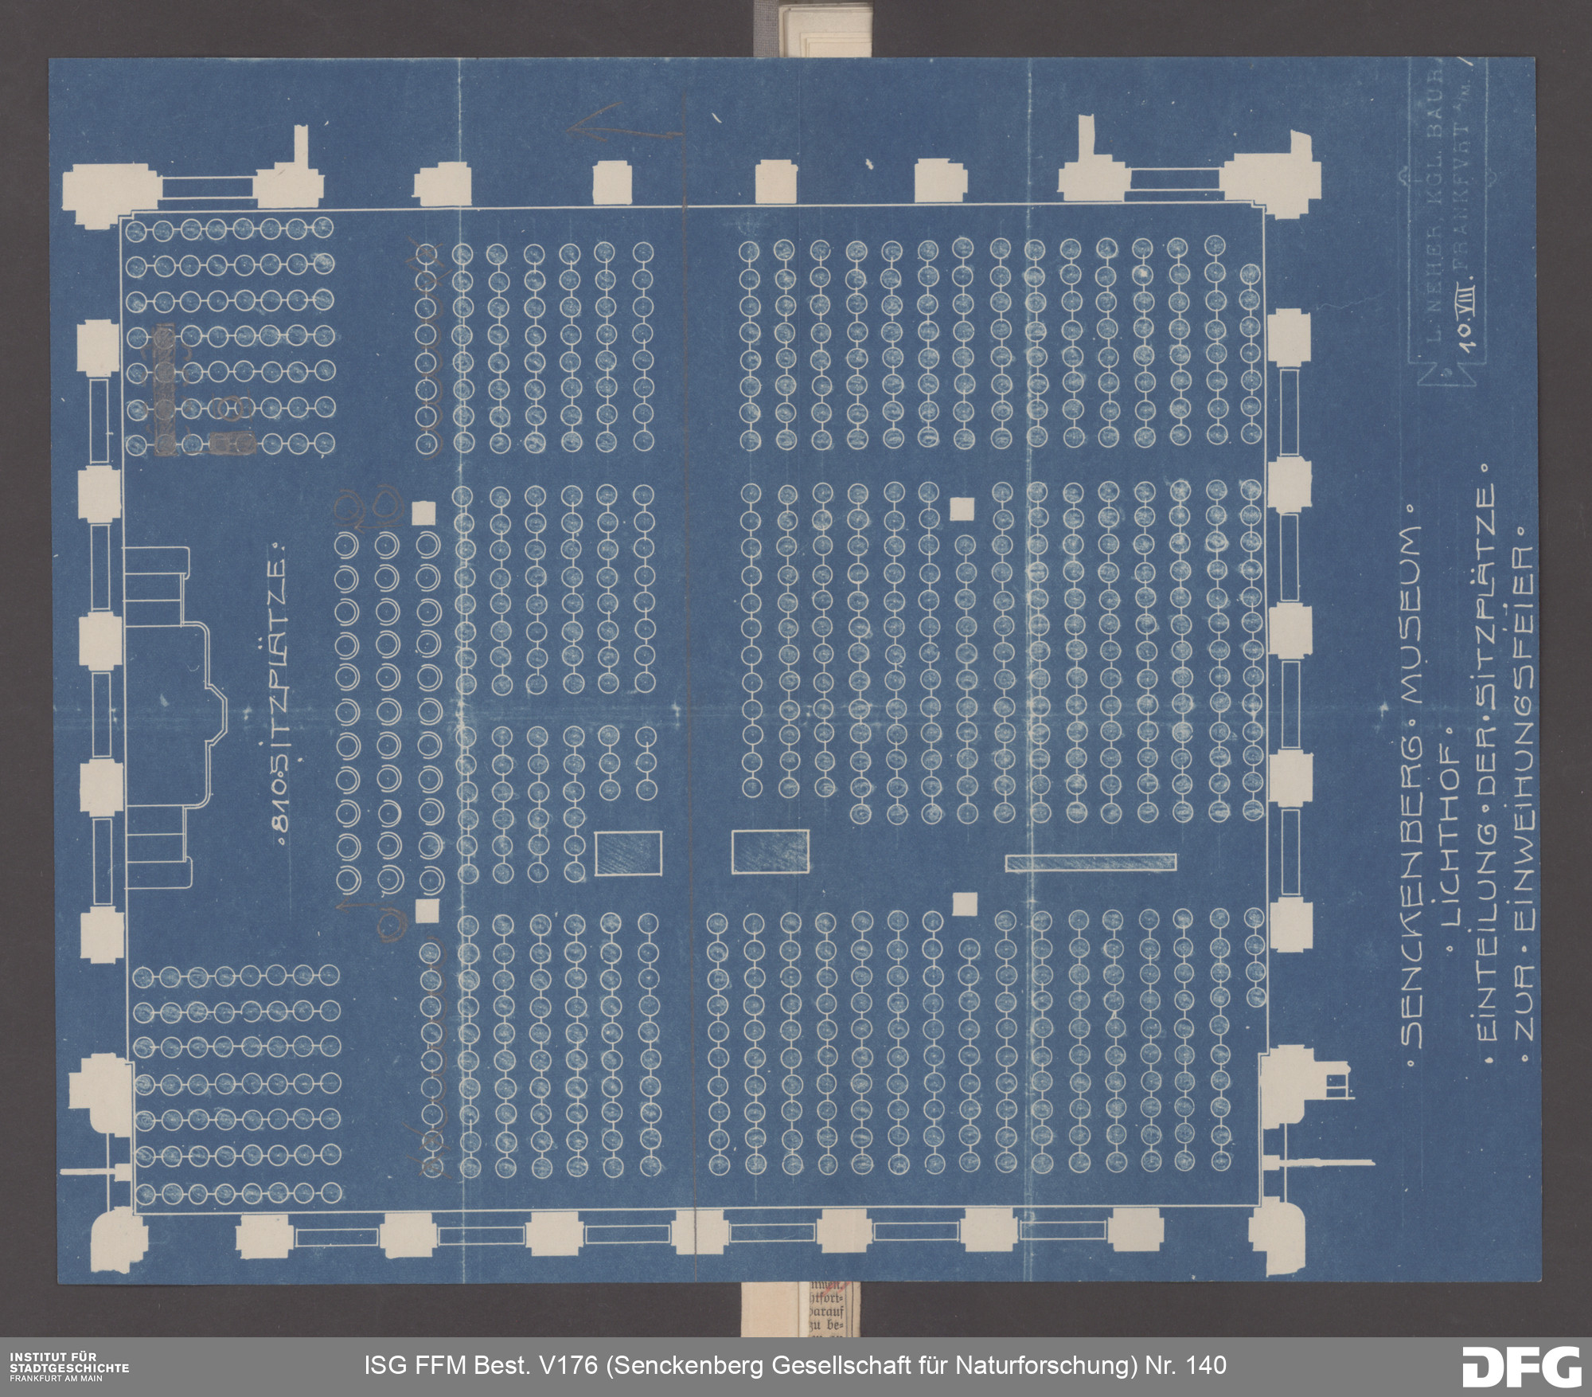Click the DFG logo

click(1521, 1366)
